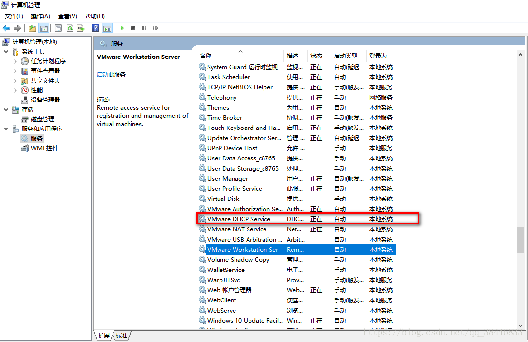Image resolution: width=528 pixels, height=342 pixels.
Task: Click the scrollbar up arrow
Action: point(520,55)
